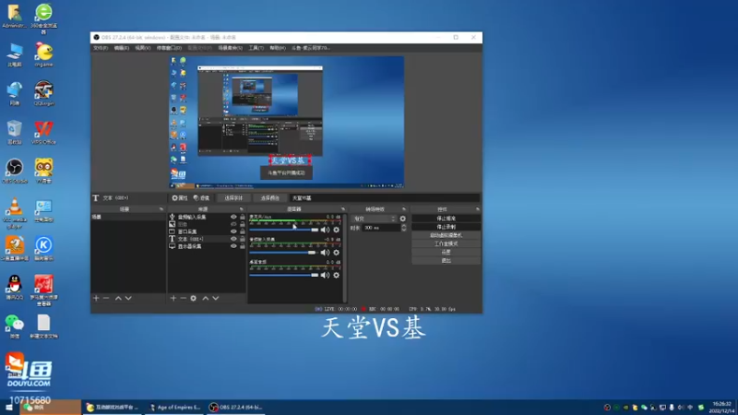Click Select Color button in source toolbar
The image size is (738, 415).
pos(269,198)
